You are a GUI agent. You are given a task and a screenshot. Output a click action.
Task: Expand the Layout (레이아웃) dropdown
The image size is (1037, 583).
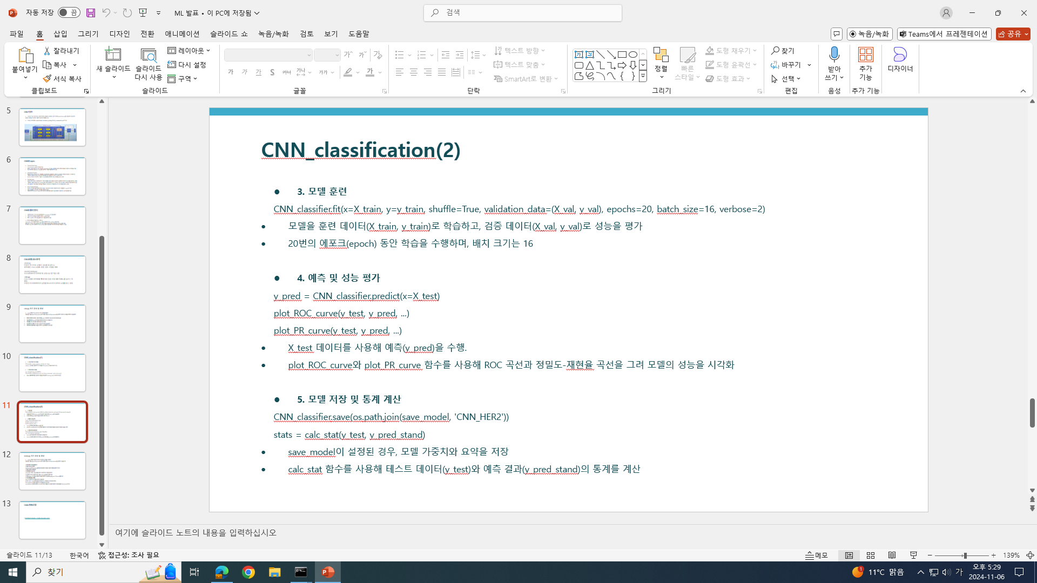189,50
